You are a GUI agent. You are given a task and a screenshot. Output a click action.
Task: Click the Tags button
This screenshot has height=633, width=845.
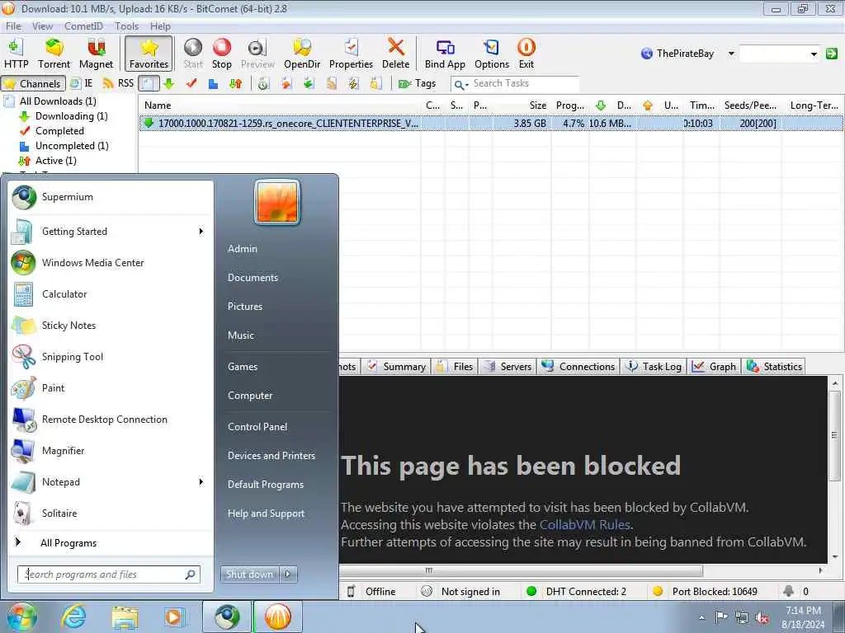[417, 83]
